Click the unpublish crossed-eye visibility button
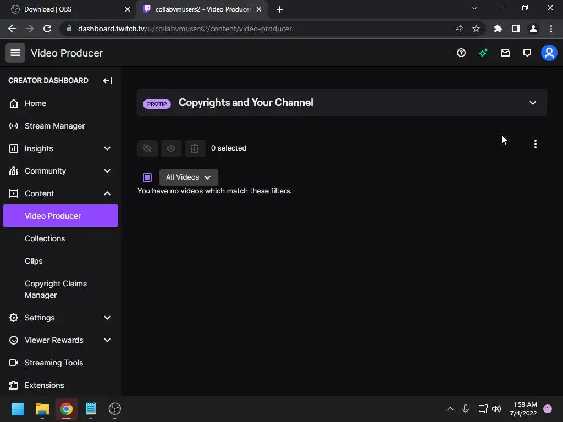This screenshot has height=422, width=563. pos(147,148)
